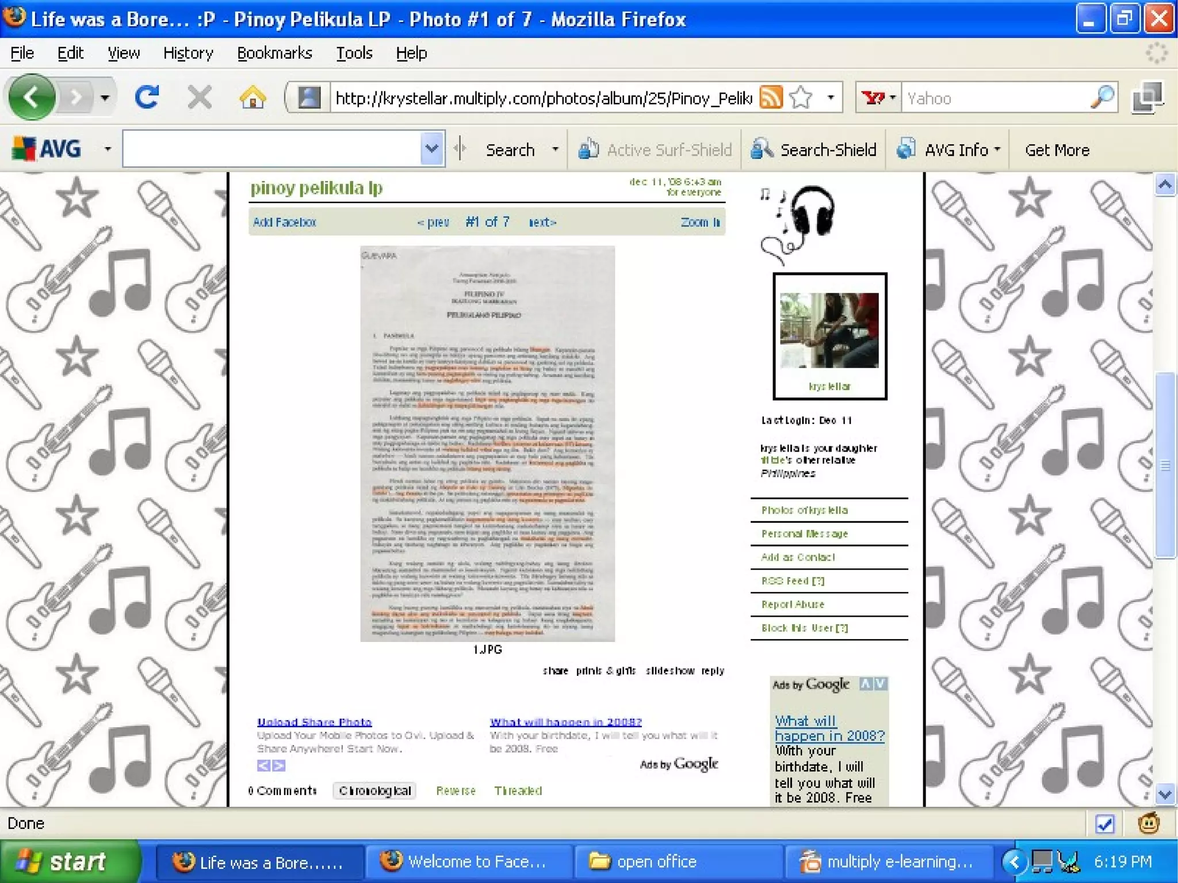Viewport: 1178px width, 883px height.
Task: Open the Bookmarks menu
Action: [x=274, y=53]
